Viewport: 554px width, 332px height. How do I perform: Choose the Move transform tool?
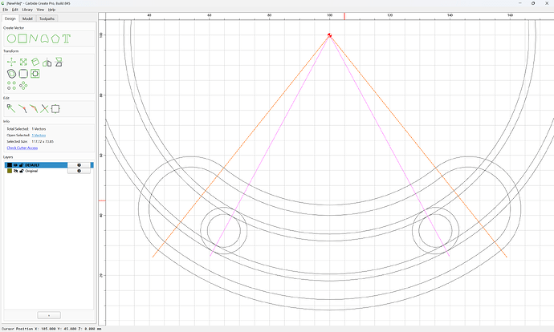coord(11,62)
